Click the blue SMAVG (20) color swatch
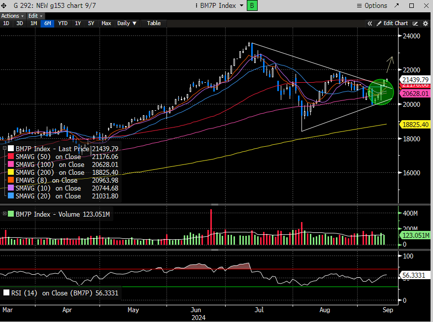Screen dimensions: 433x322 [x=11, y=195]
